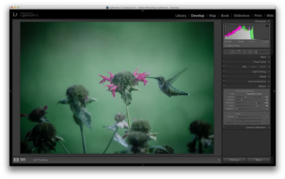Activate the Red Eye Correction tool
Viewport: 285px width, 179px height.
pos(239,52)
